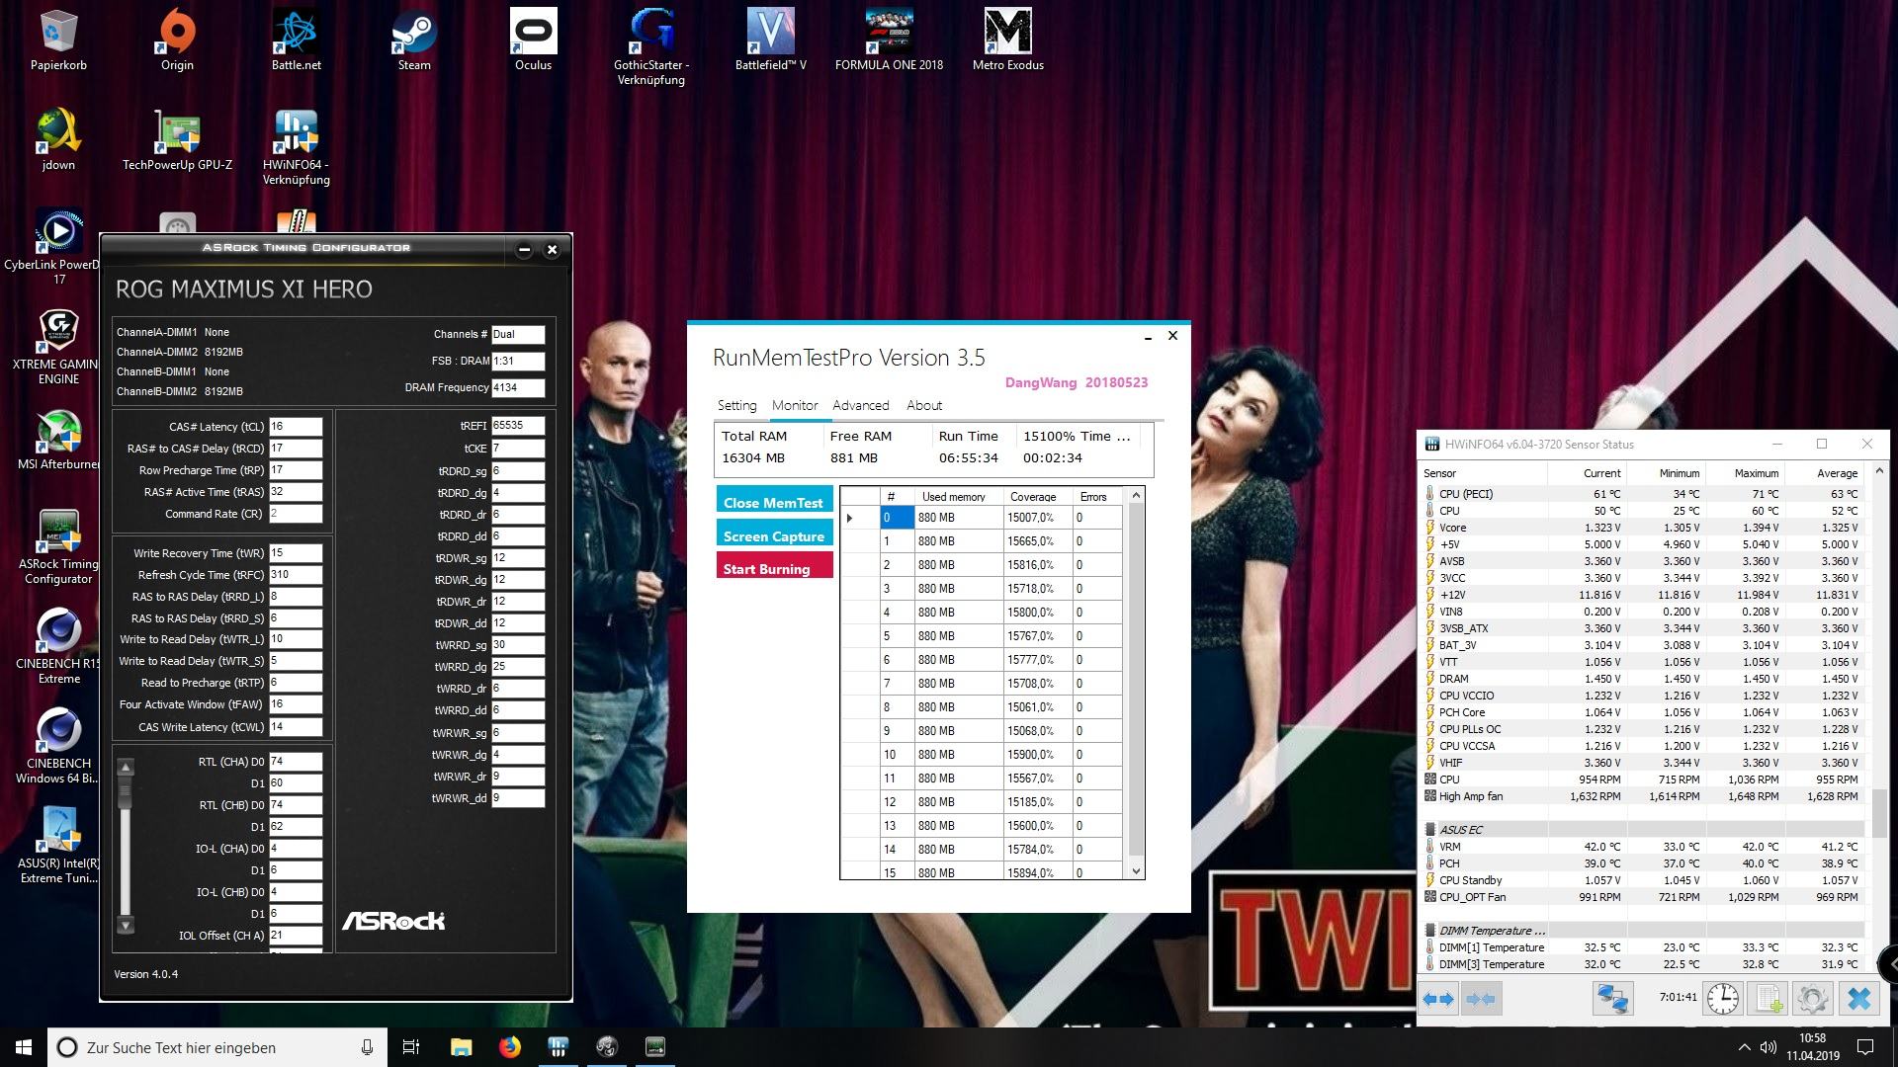The height and width of the screenshot is (1067, 1898).
Task: Open ASUS Intel Extreme Tuning icon
Action: 58,845
